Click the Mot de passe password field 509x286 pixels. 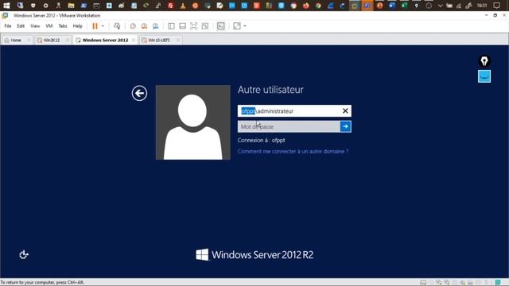pos(289,126)
